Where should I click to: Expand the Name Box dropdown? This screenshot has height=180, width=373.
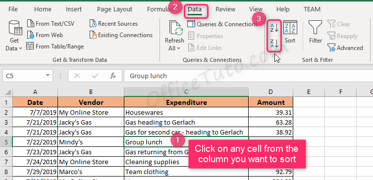point(48,76)
